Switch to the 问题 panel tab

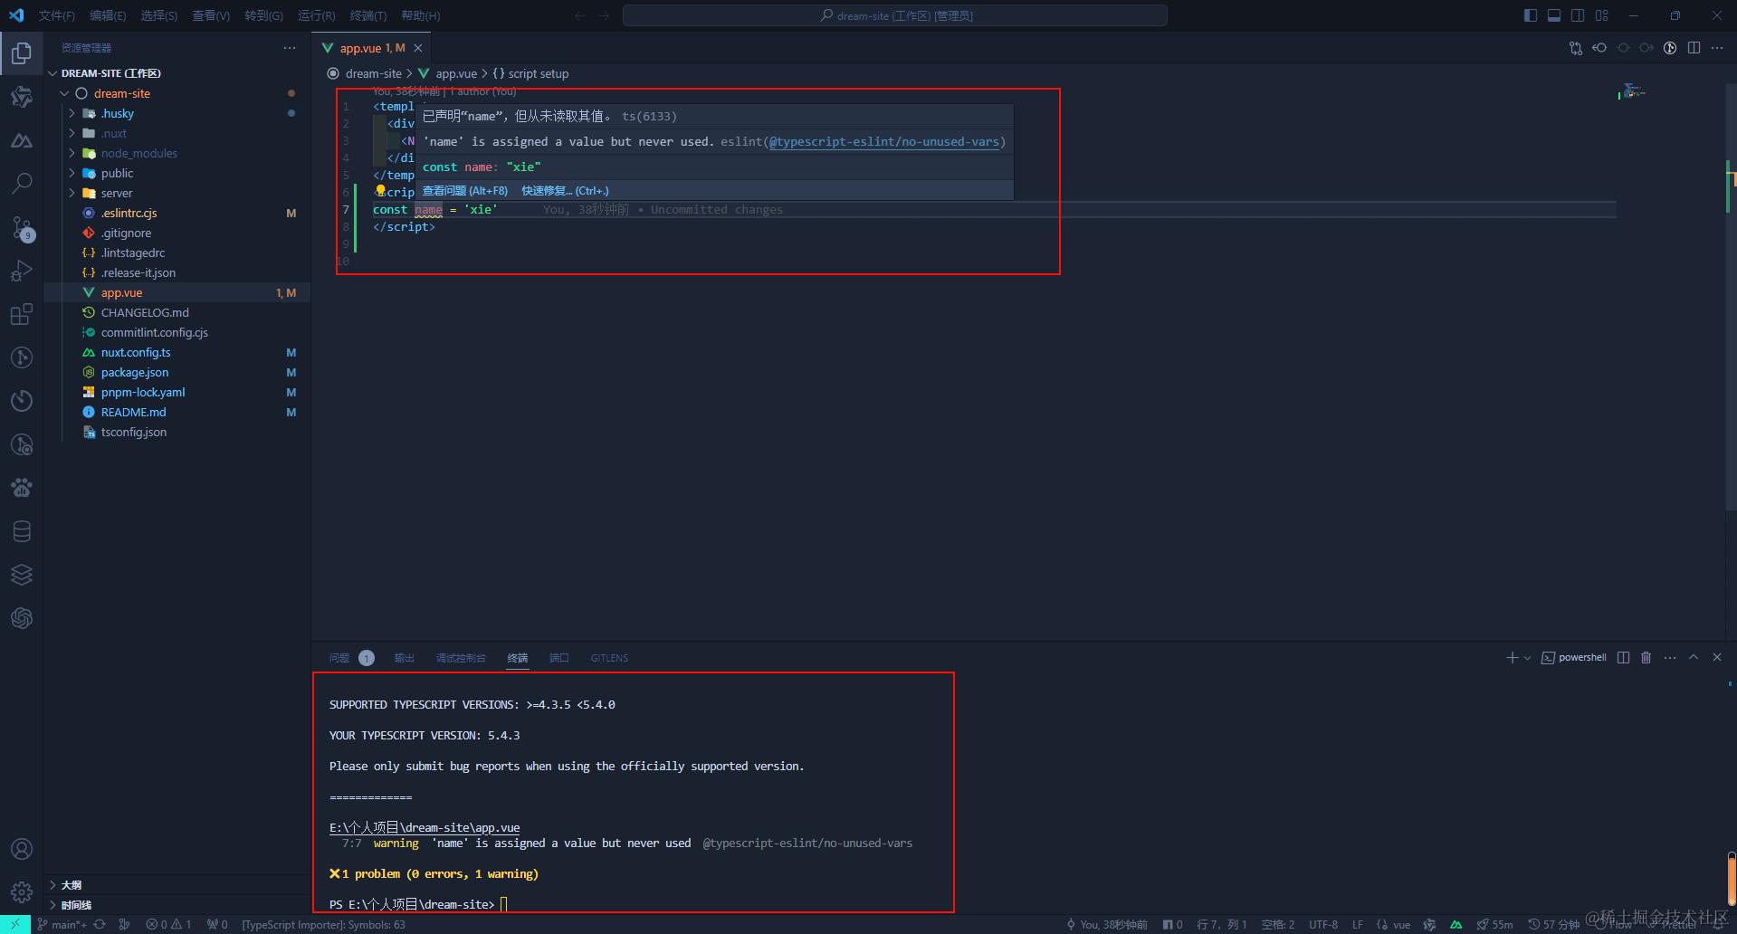(x=339, y=658)
